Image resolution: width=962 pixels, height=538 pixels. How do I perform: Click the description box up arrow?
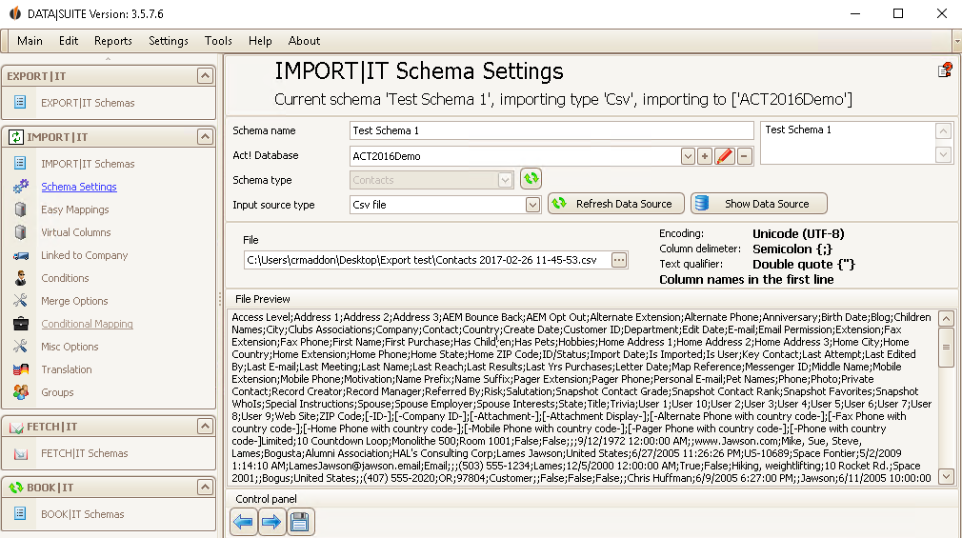point(944,130)
